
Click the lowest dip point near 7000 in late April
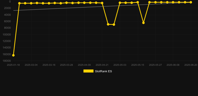pos(114,24)
